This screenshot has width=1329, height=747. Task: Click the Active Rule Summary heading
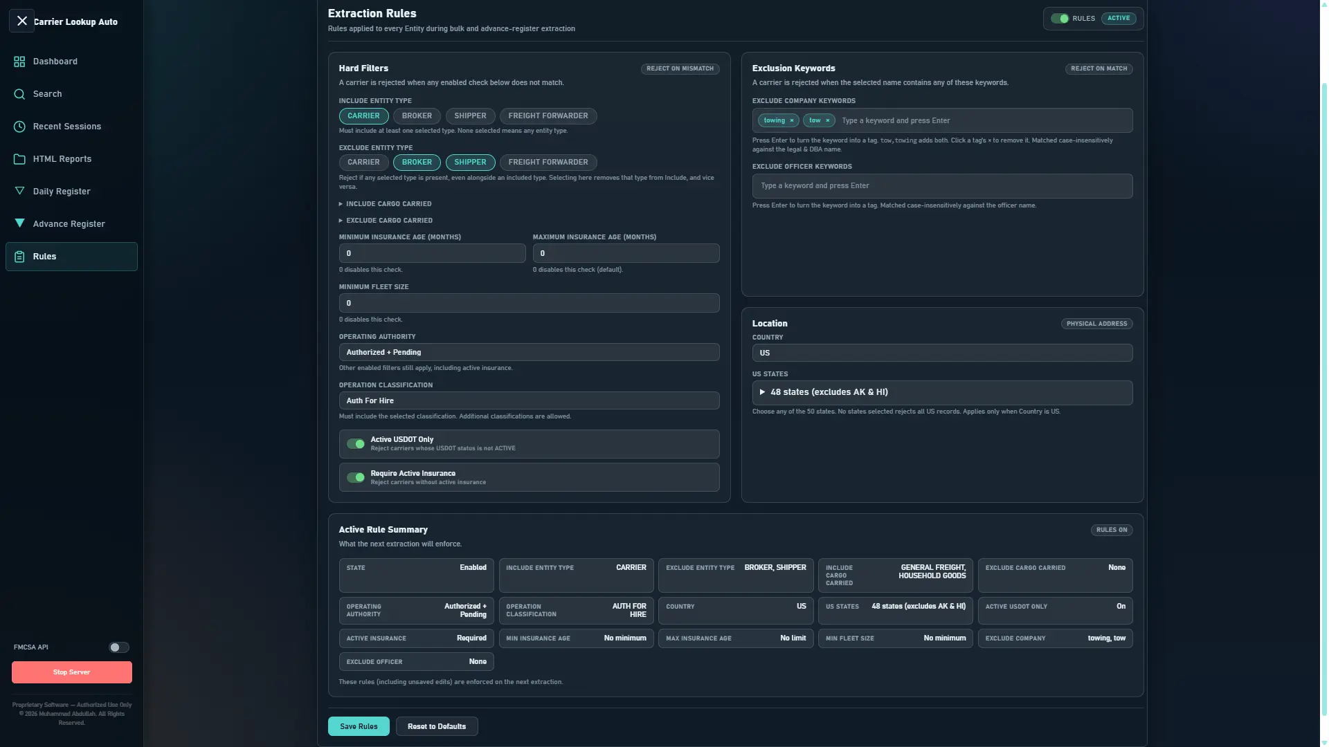pyautogui.click(x=383, y=530)
